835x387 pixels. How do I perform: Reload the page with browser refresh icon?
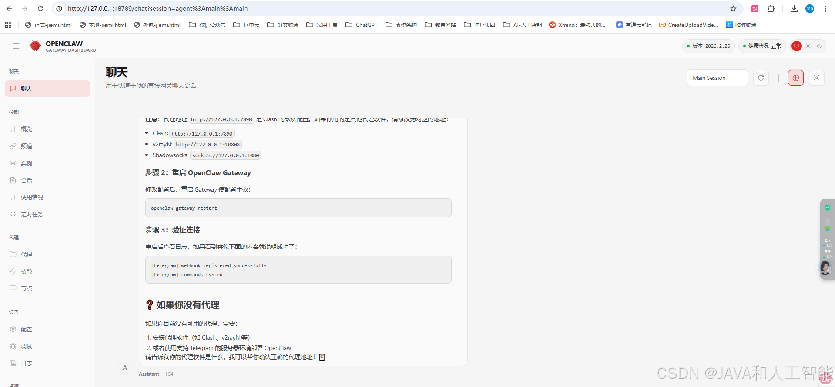point(40,9)
